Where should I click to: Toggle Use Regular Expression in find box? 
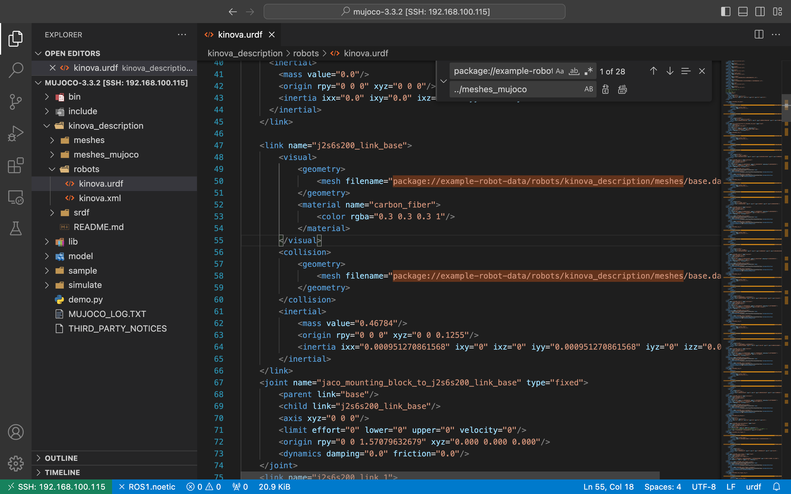click(589, 71)
